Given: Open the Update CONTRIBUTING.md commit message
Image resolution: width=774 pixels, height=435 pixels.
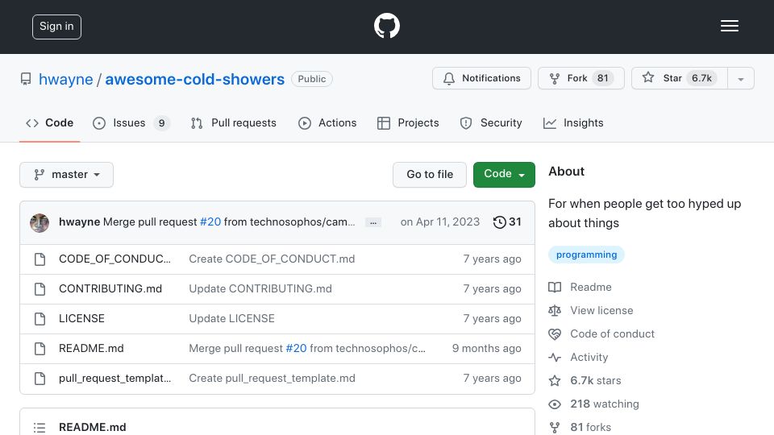Looking at the screenshot, I should point(260,288).
